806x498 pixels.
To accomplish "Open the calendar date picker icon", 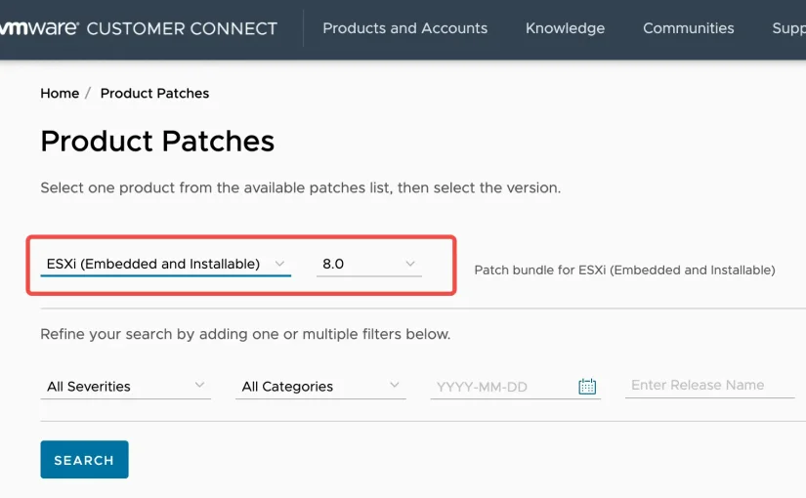I will click(x=587, y=387).
